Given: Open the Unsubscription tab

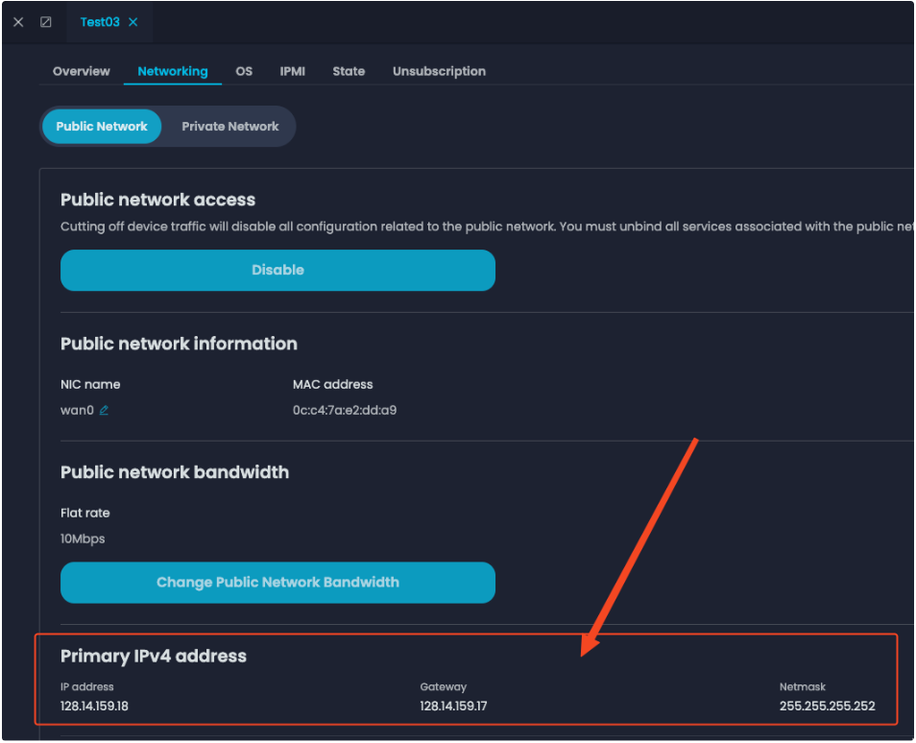Looking at the screenshot, I should [x=439, y=71].
